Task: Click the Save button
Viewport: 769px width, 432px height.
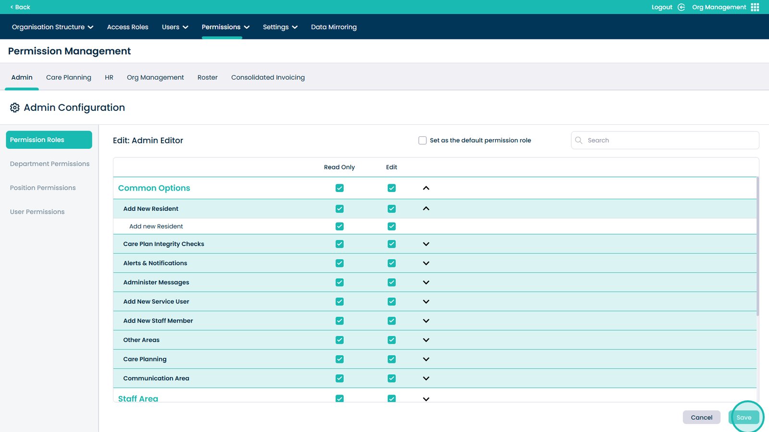Action: (x=744, y=417)
